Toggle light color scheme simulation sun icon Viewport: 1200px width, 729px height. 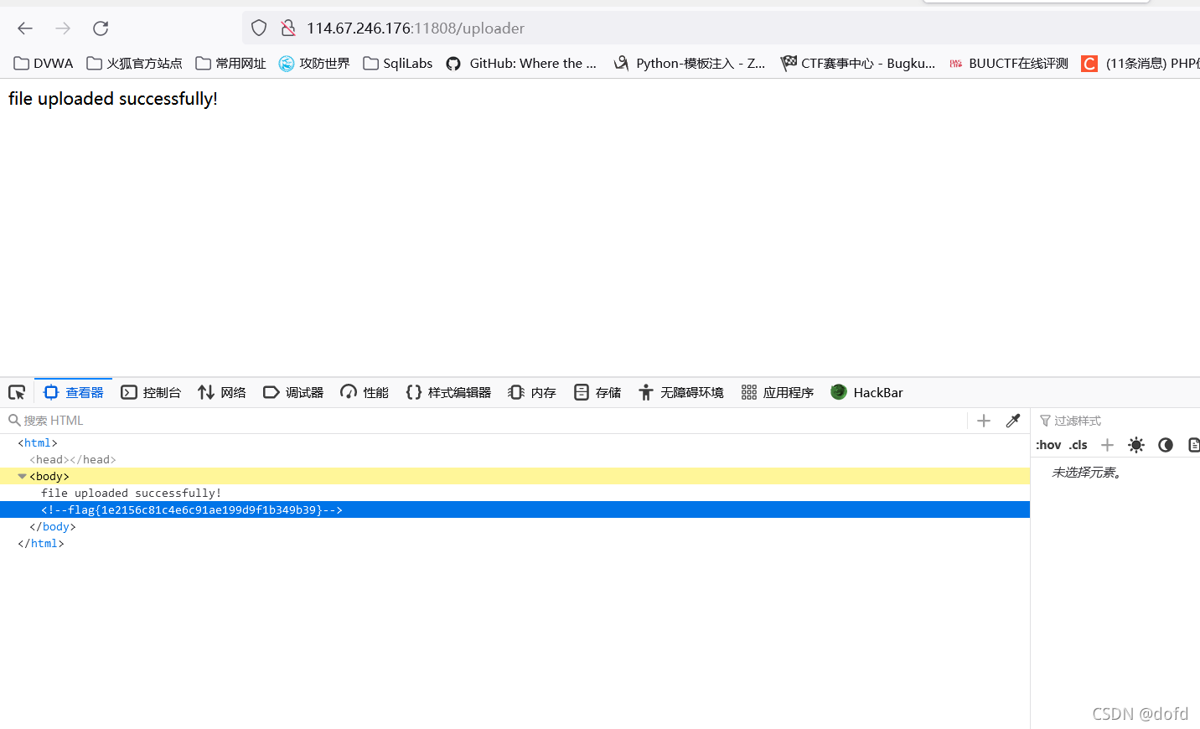coord(1136,445)
